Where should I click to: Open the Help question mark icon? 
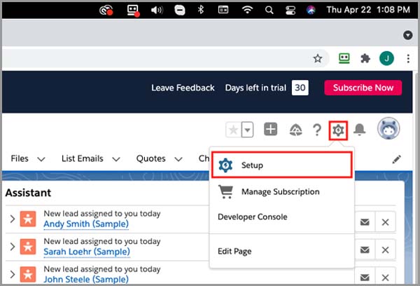pyautogui.click(x=317, y=130)
